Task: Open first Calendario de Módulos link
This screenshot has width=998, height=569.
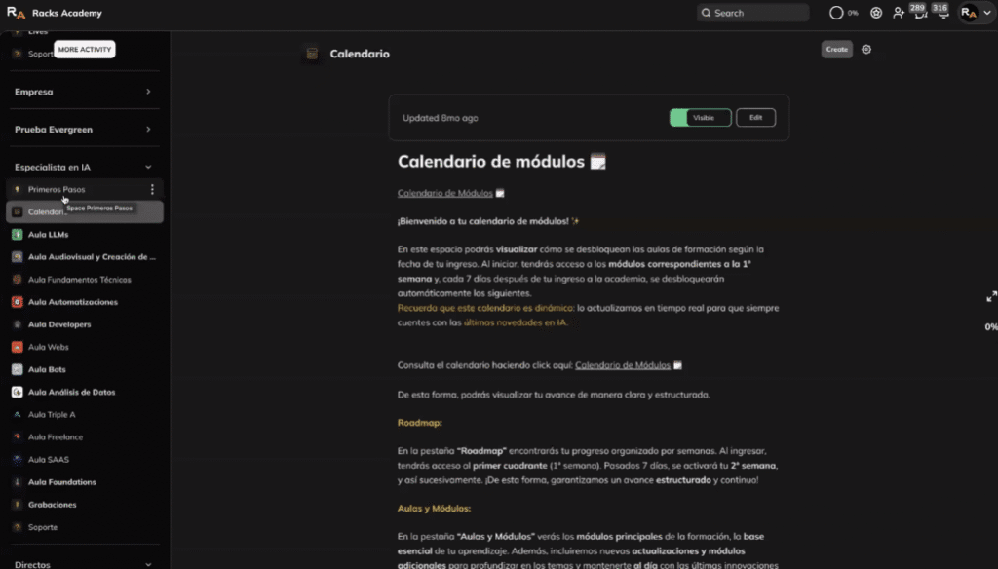Action: coord(444,193)
